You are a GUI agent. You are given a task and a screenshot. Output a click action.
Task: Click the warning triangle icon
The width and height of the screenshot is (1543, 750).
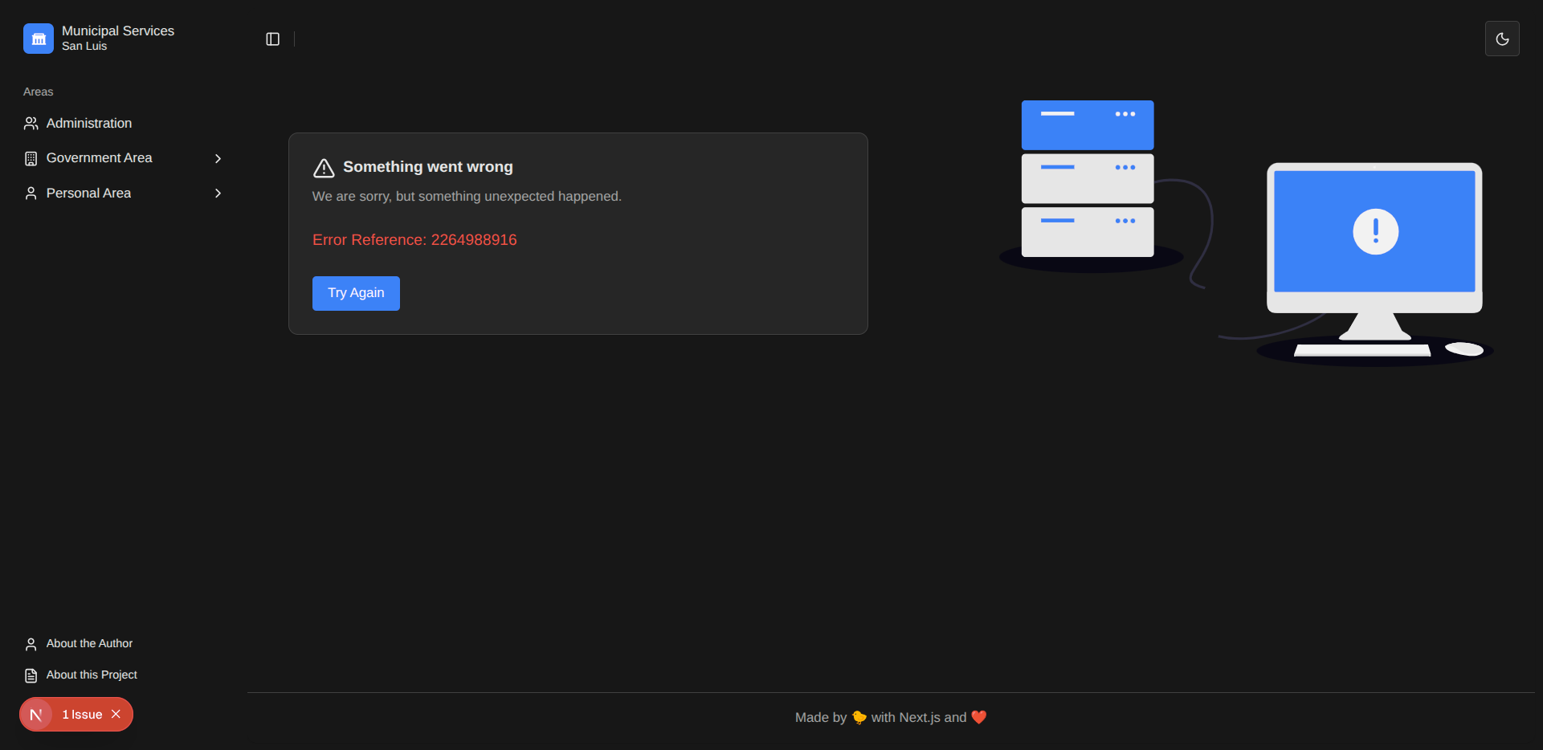coord(324,168)
